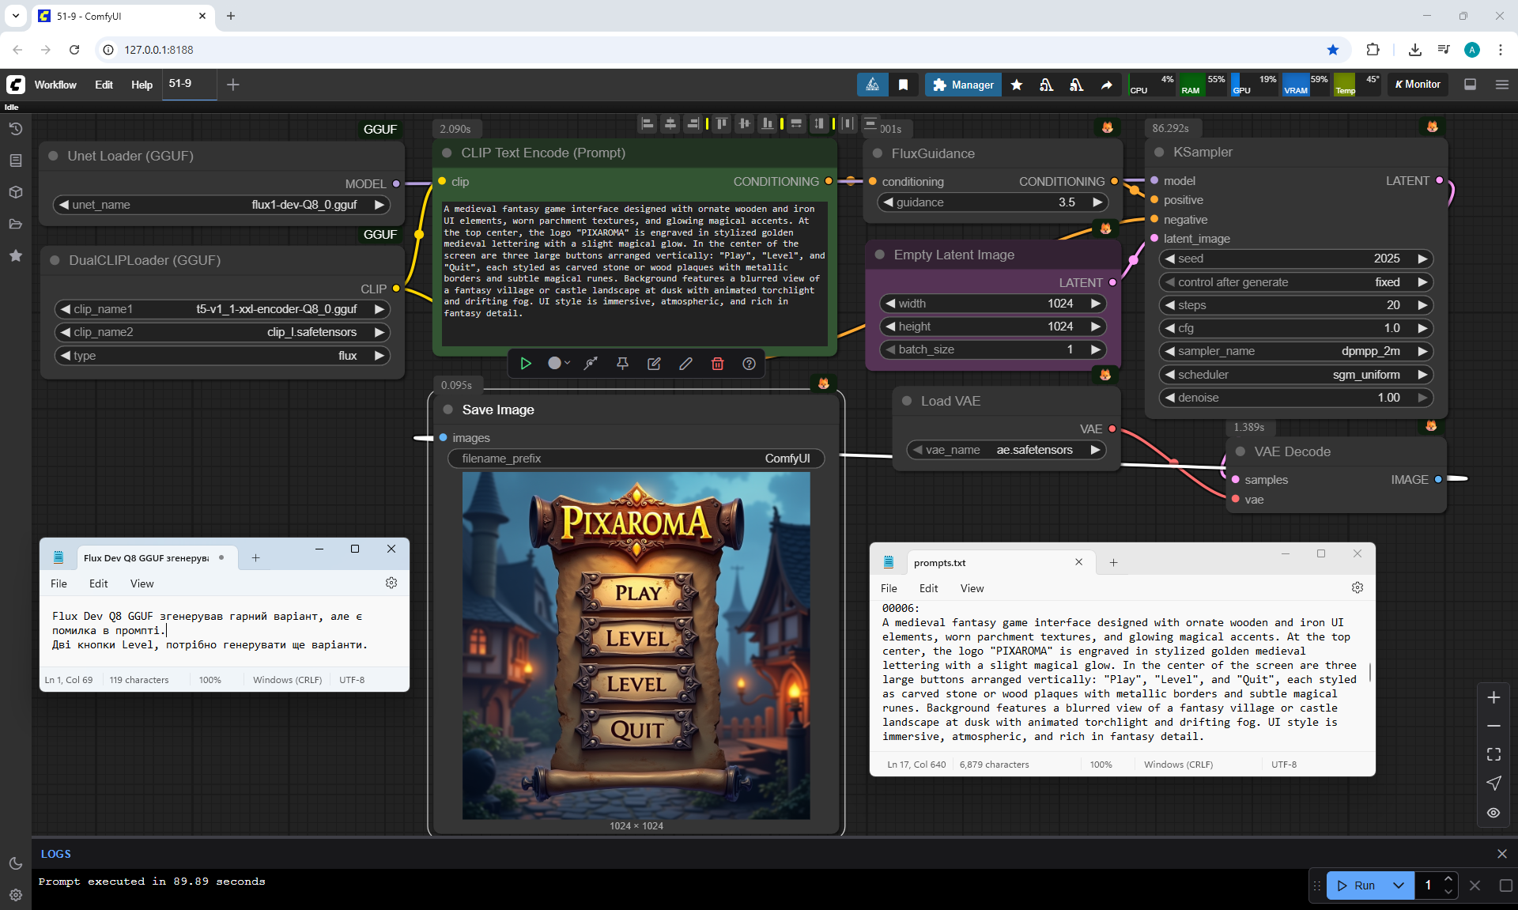Image resolution: width=1518 pixels, height=910 pixels.
Task: Click the bookmark icon in the top toolbar
Action: [x=903, y=85]
